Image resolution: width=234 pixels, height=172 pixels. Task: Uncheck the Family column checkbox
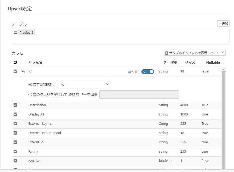pos(15,152)
